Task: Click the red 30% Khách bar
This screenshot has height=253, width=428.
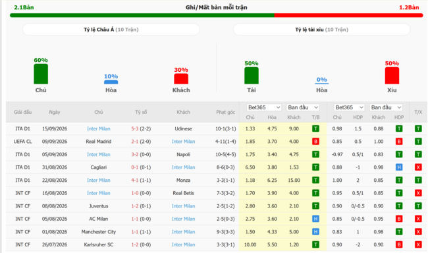Action: pyautogui.click(x=181, y=79)
